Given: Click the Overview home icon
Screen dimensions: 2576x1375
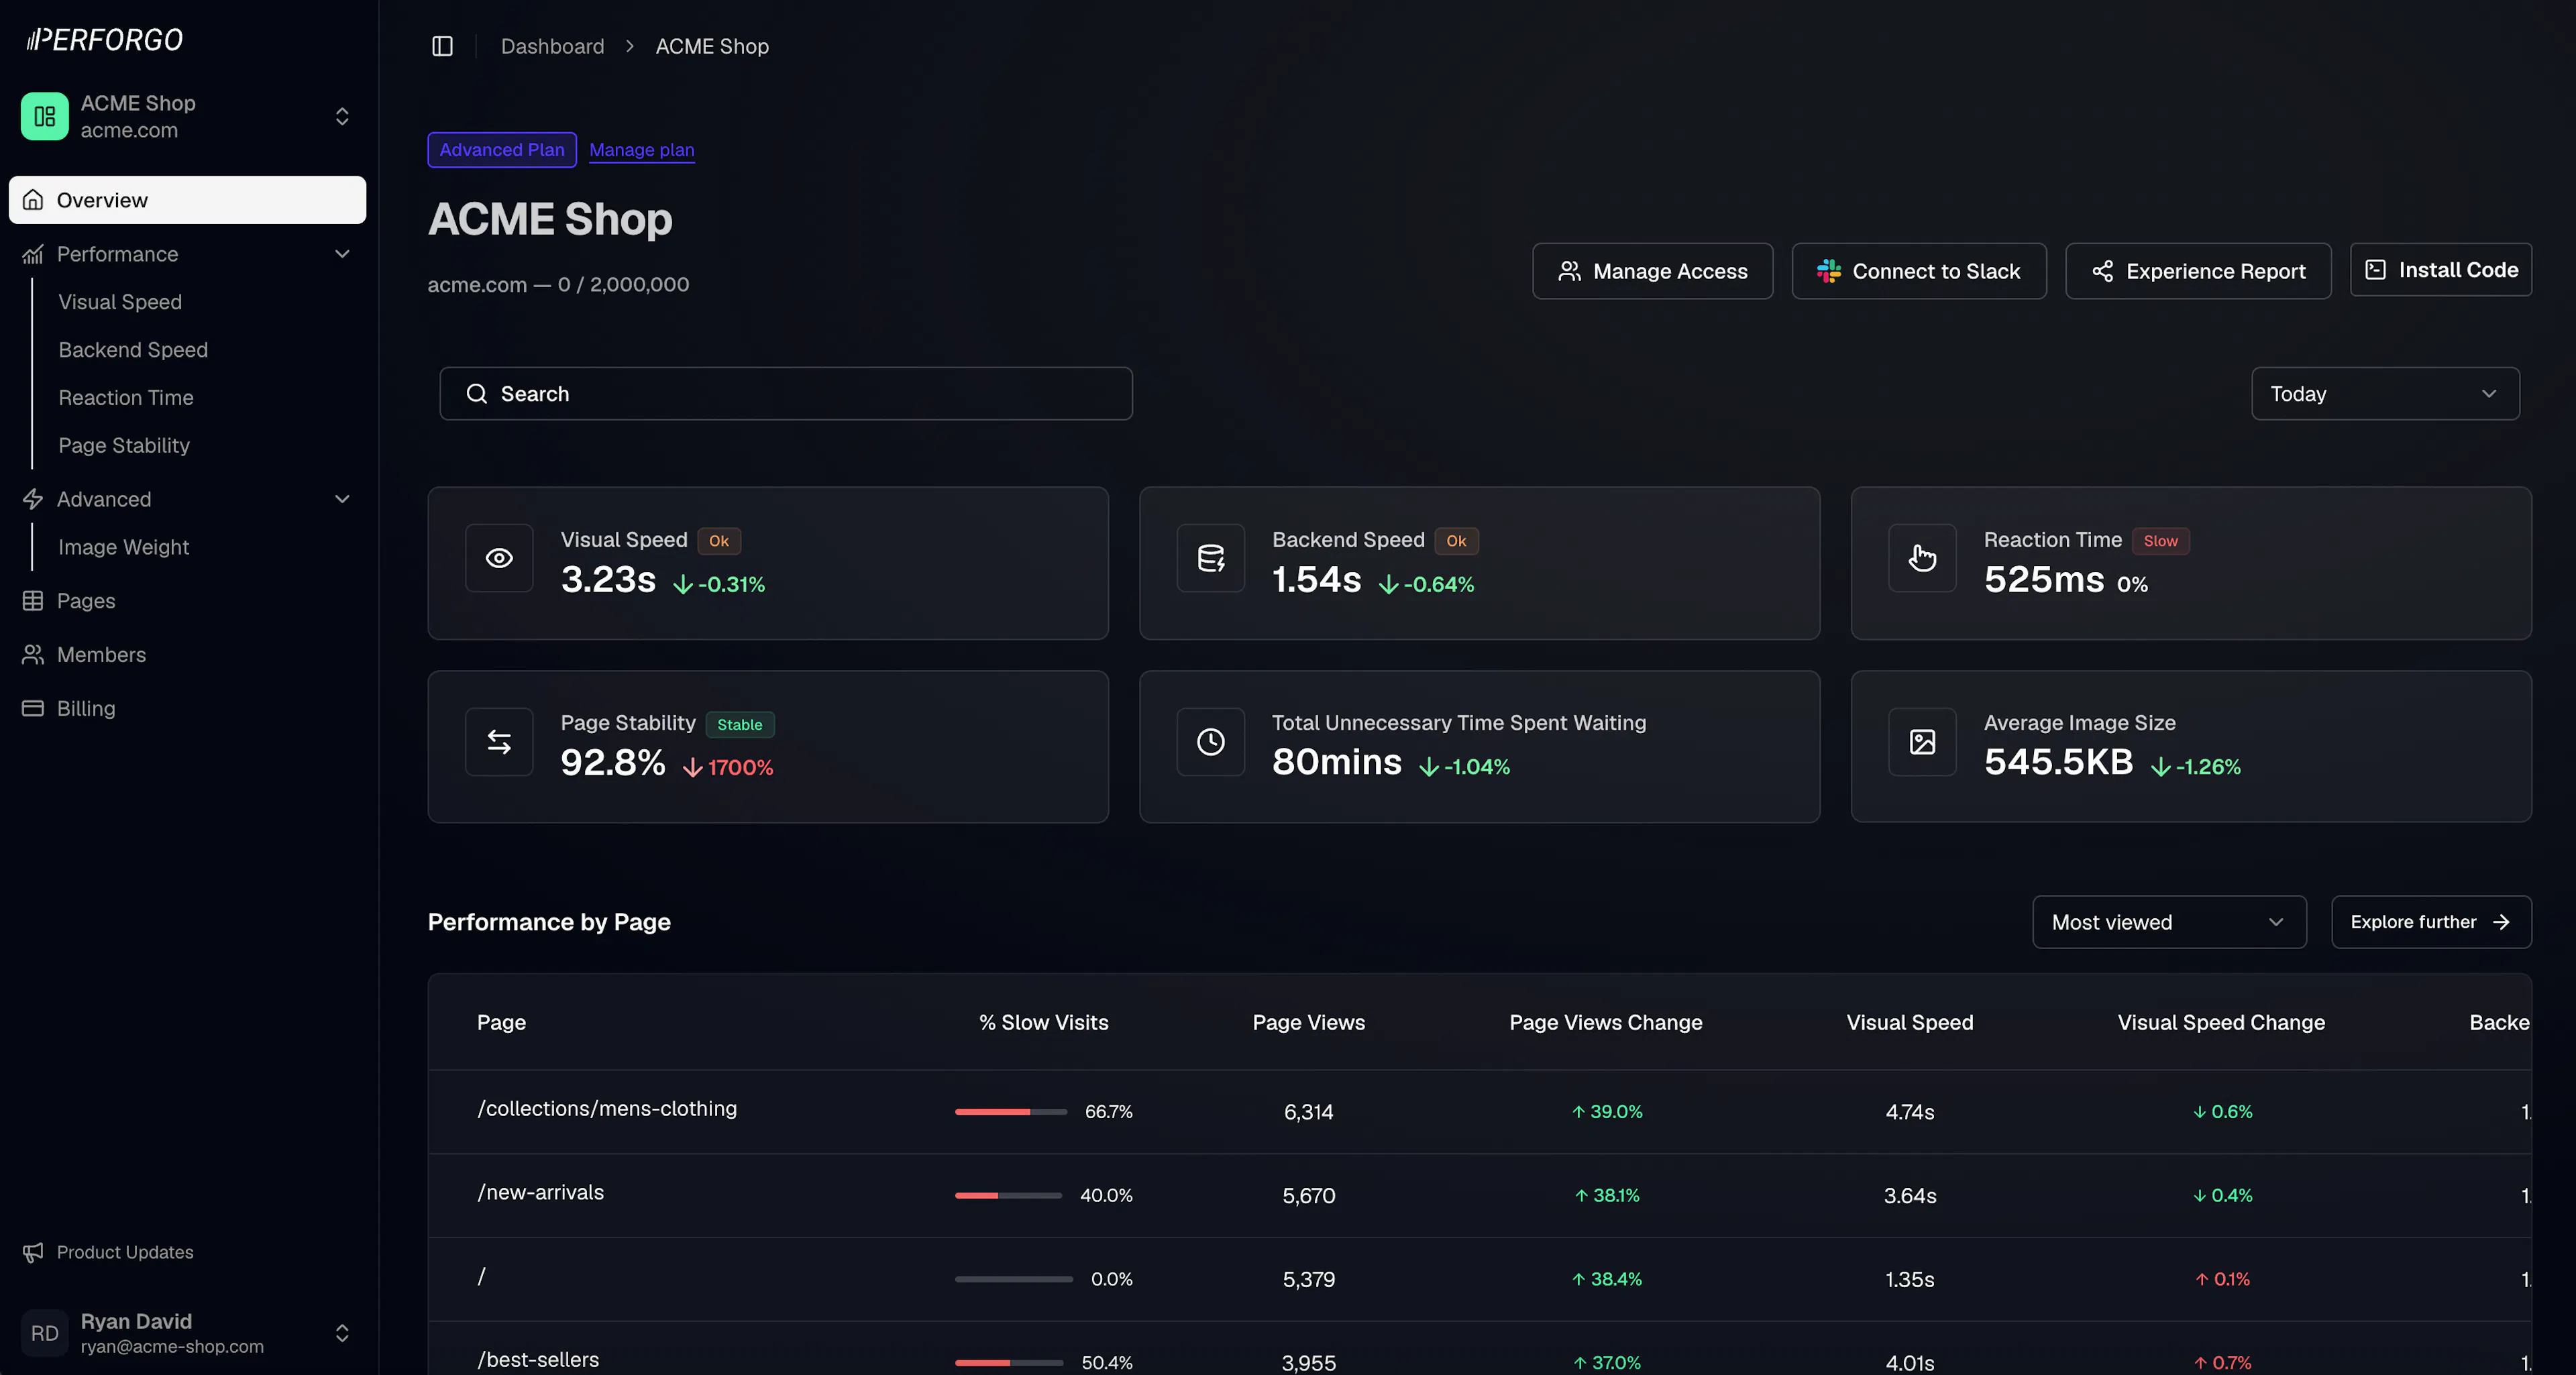Looking at the screenshot, I should click(x=33, y=200).
